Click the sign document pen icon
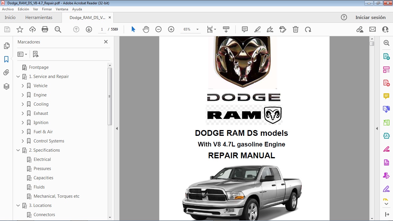 click(270, 29)
